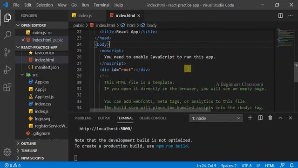Click 'Spaces: 2' indentation setting
Viewport: 298px width, 168px height.
(x=229, y=166)
